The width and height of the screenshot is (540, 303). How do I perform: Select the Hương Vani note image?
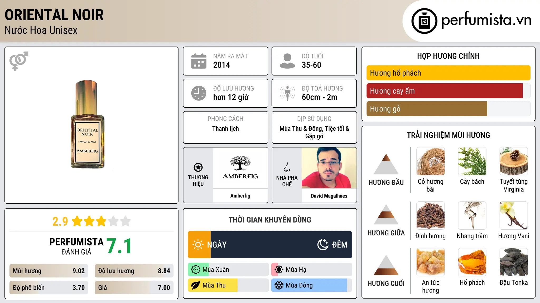514,216
